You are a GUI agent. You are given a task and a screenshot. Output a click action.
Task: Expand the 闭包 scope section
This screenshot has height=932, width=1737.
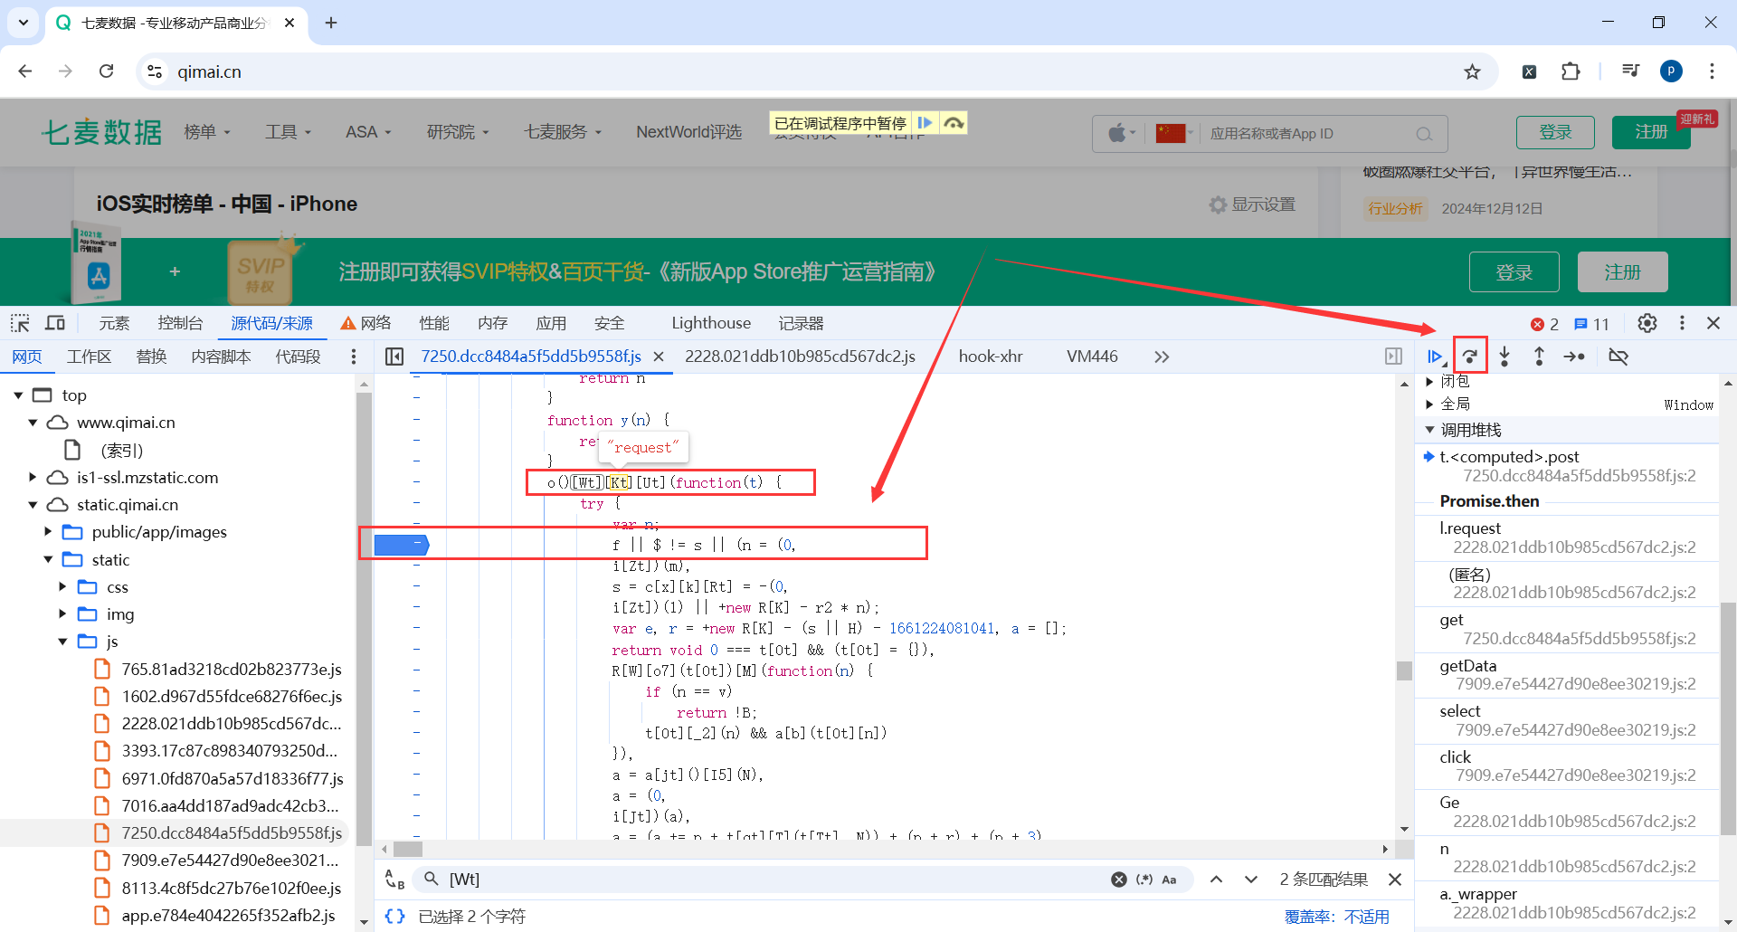[1429, 381]
